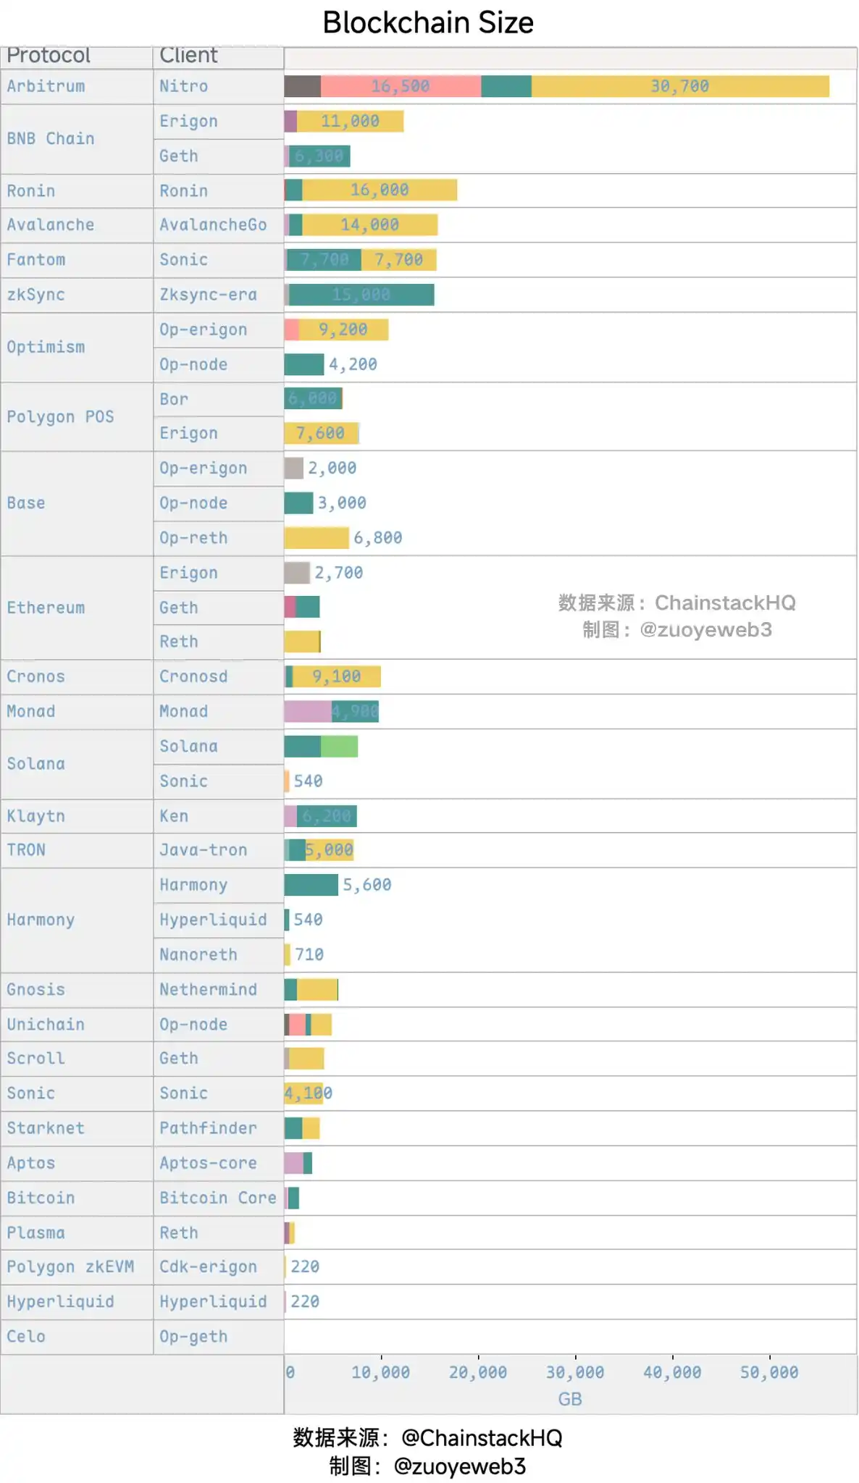Click the Client column header
Image resolution: width=859 pixels, height=1483 pixels.
click(188, 56)
